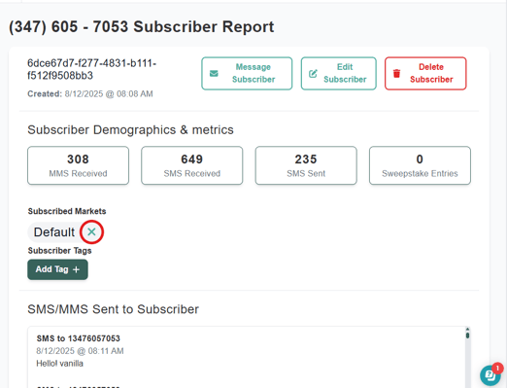Open the help chat widget
This screenshot has height=388, width=507.
point(490,375)
